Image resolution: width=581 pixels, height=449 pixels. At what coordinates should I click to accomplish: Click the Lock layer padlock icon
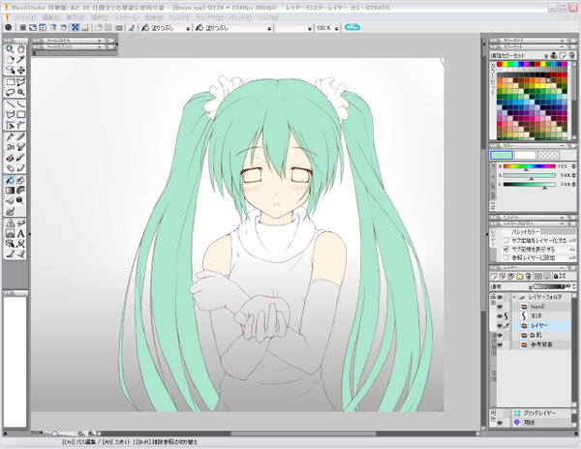pos(556,276)
